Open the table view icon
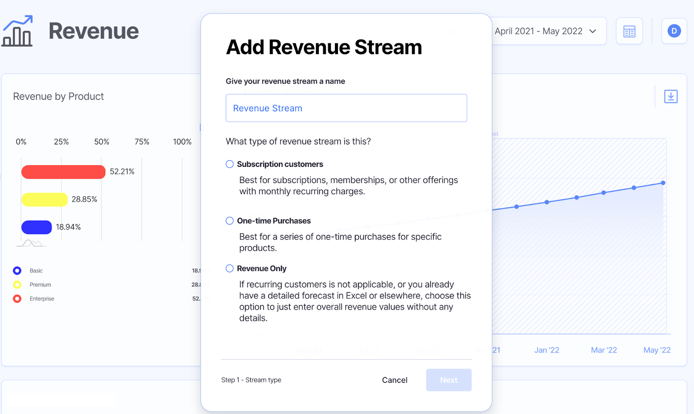The height and width of the screenshot is (414, 694). (x=629, y=31)
